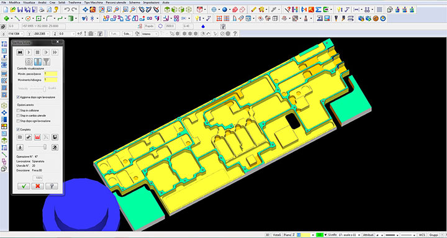The image size is (447, 238).
Task: Open the Impostazioni menu
Action: pos(151,2)
